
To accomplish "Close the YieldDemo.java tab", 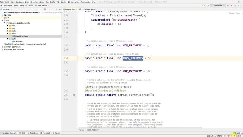I will 96,10.
